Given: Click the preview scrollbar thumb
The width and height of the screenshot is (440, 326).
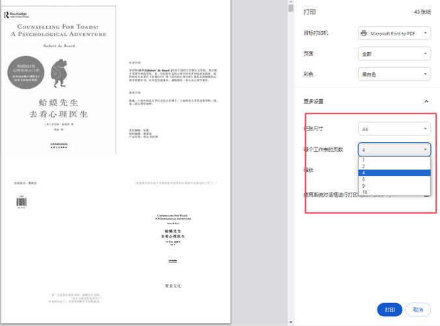Looking at the screenshot, I should click(291, 8).
